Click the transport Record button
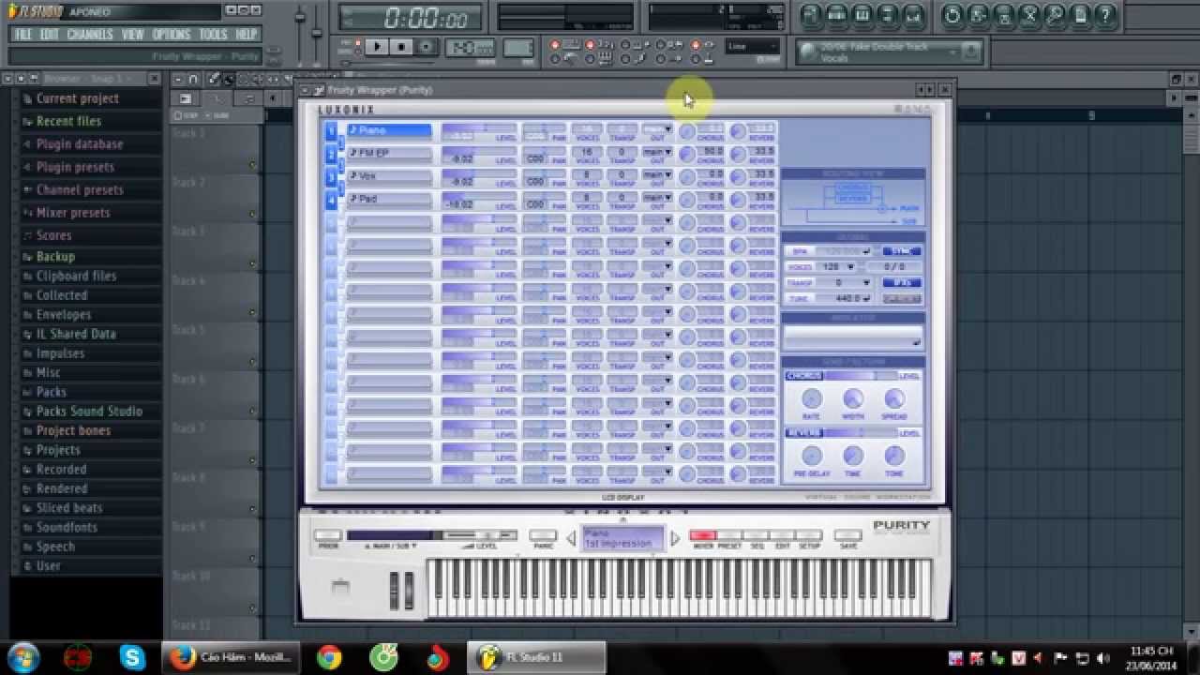The image size is (1200, 675). click(426, 47)
